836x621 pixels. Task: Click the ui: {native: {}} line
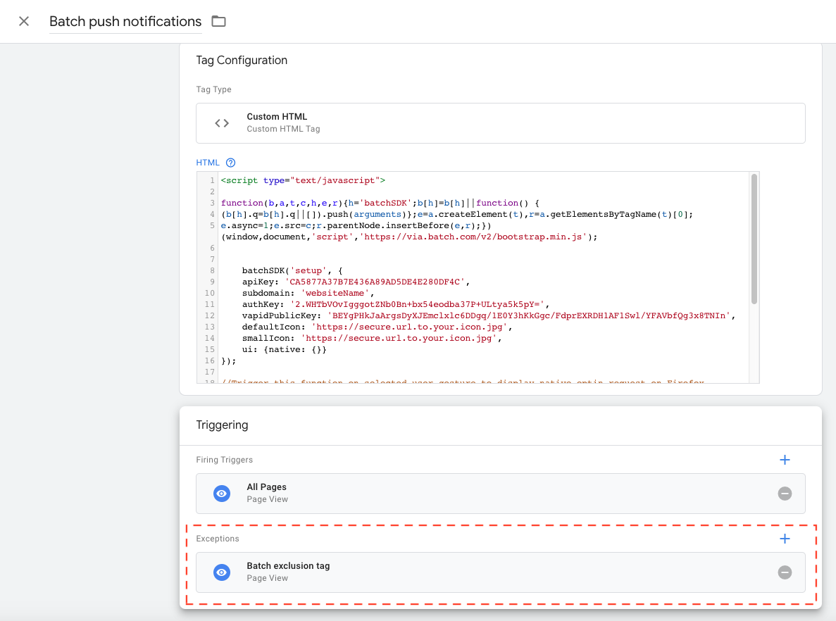click(x=284, y=349)
